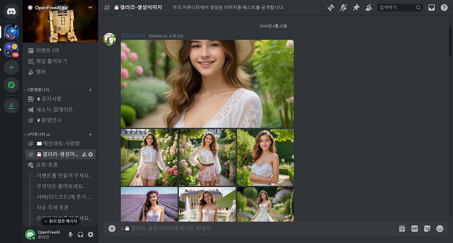This screenshot has width=453, height=243.
Task: Show the member list
Action: pos(369,7)
